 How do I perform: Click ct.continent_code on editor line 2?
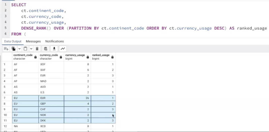[x=42, y=11]
